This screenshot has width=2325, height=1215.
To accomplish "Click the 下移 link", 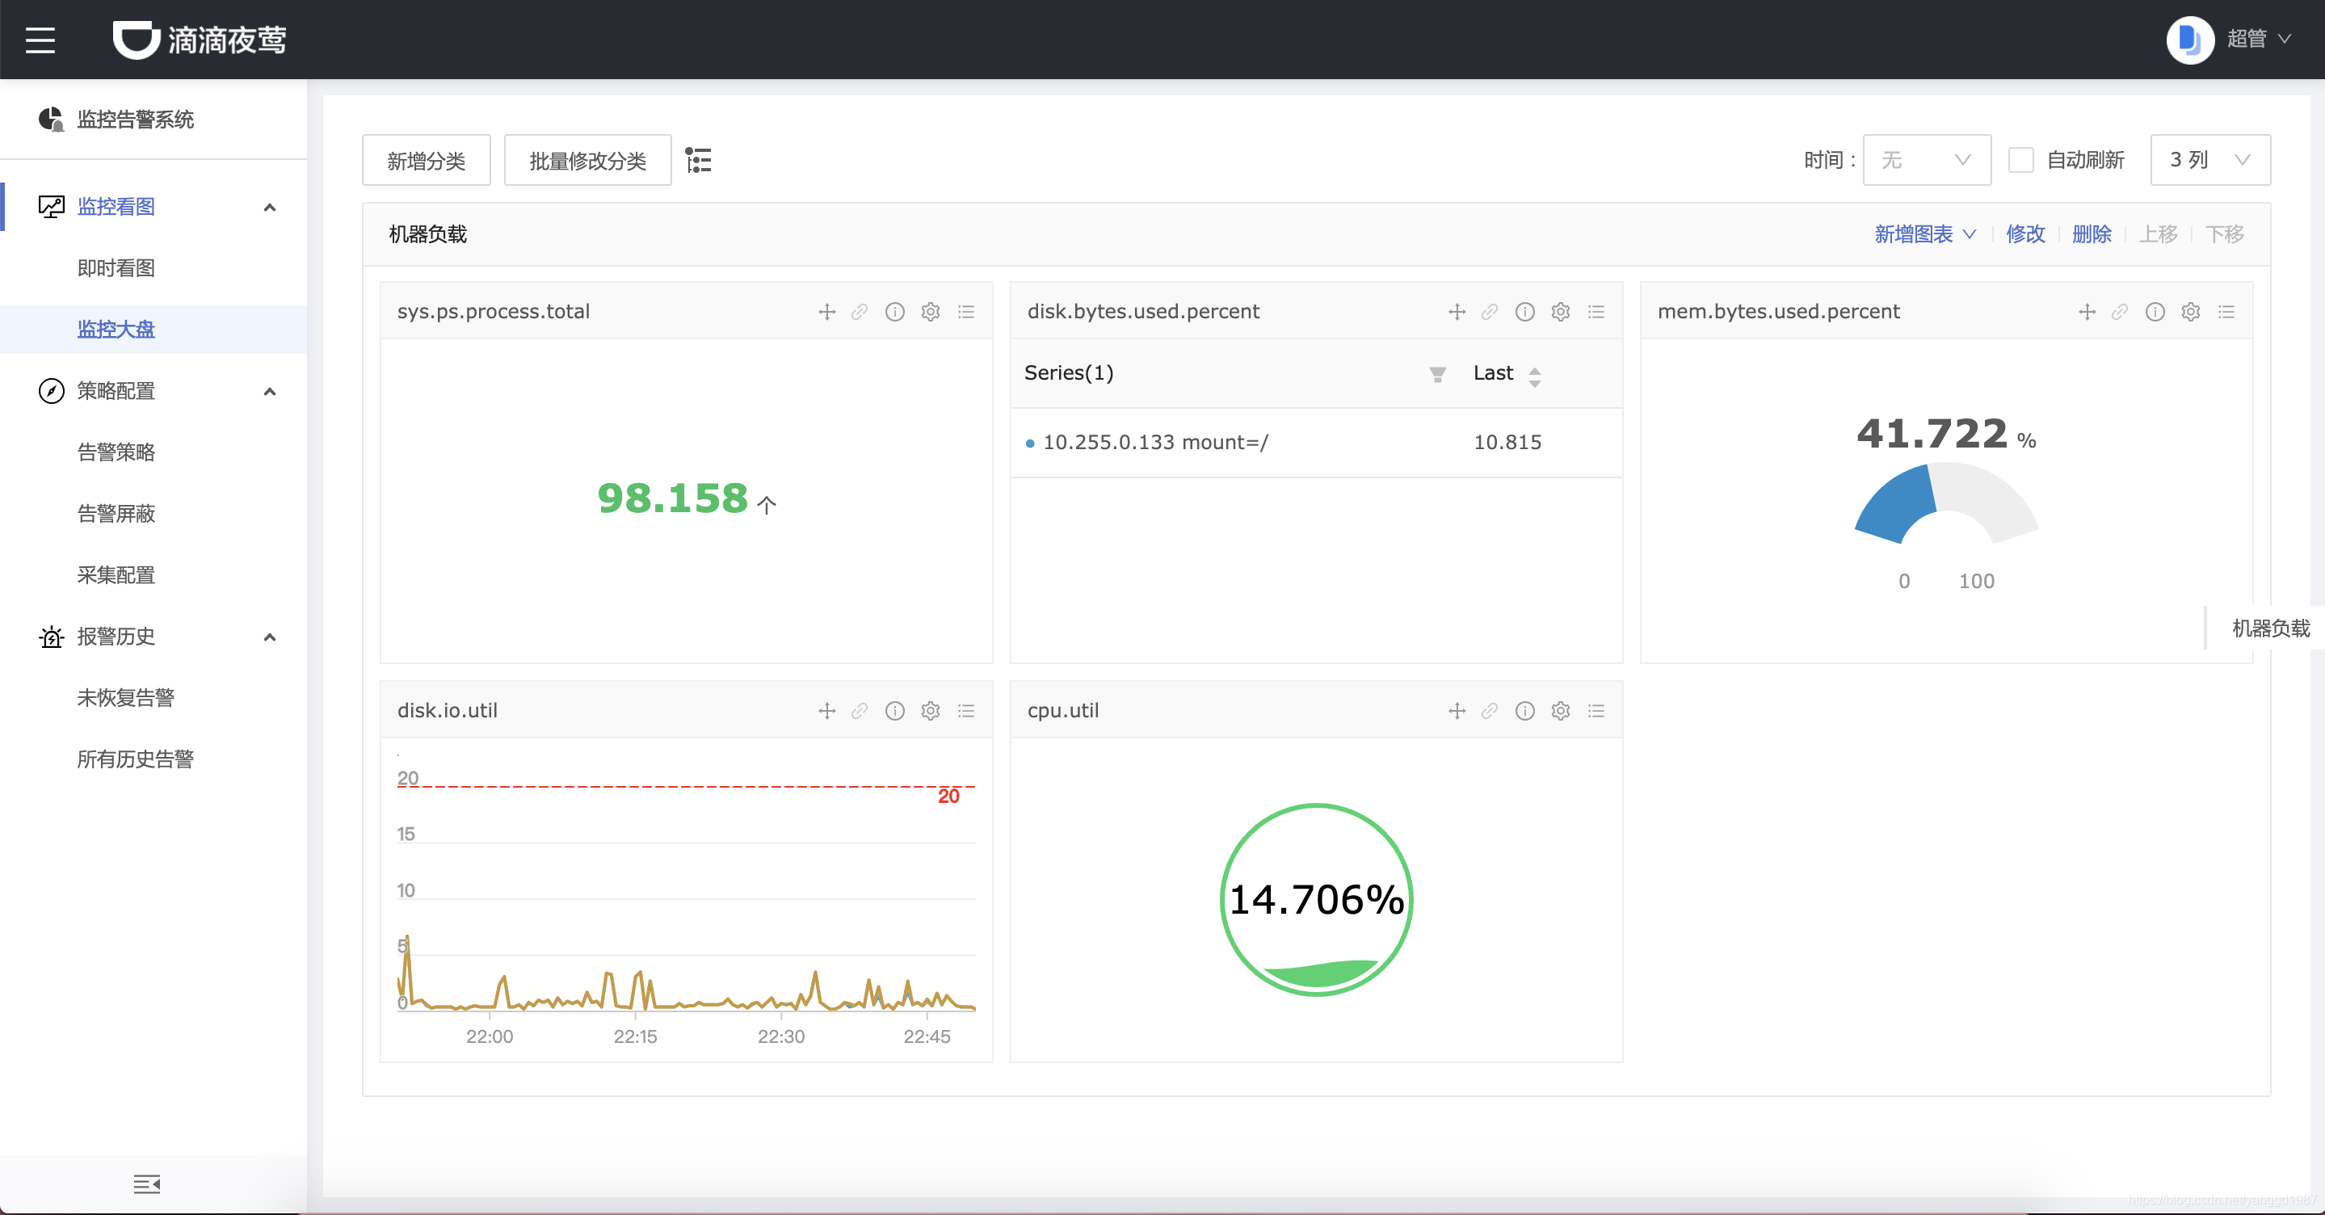I will [x=2224, y=235].
